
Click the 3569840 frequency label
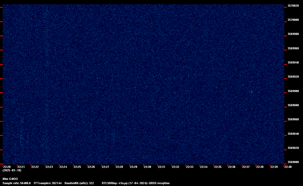point(293,134)
